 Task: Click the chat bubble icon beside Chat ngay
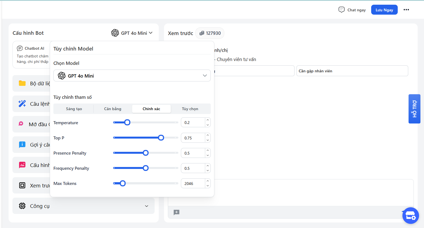point(342,10)
